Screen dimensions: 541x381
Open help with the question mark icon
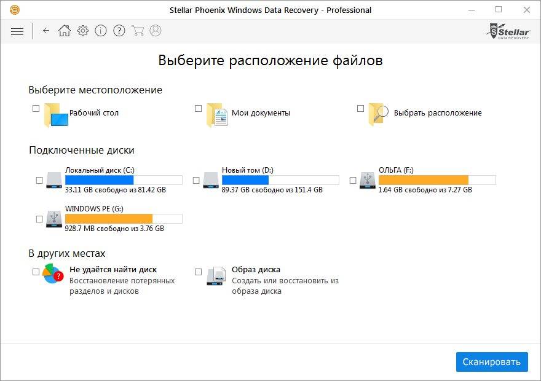coord(119,31)
